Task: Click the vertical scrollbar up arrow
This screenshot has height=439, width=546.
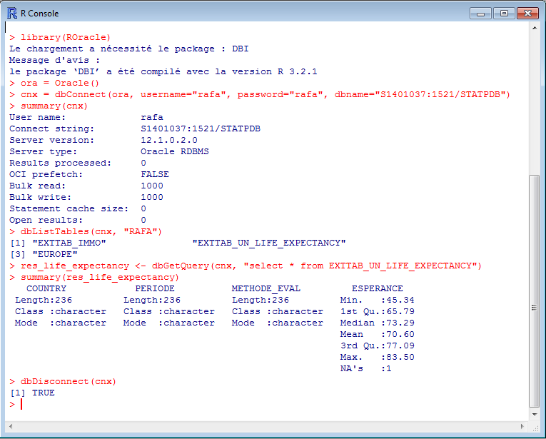Action: point(535,29)
